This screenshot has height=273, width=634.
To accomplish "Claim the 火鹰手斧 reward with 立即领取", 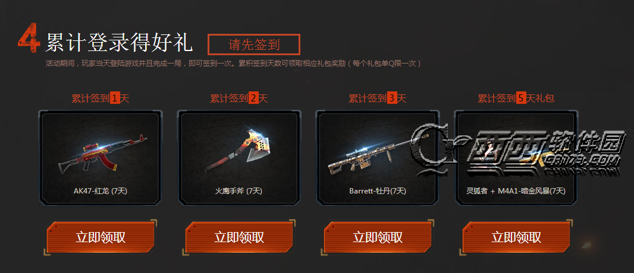I will pos(239,237).
